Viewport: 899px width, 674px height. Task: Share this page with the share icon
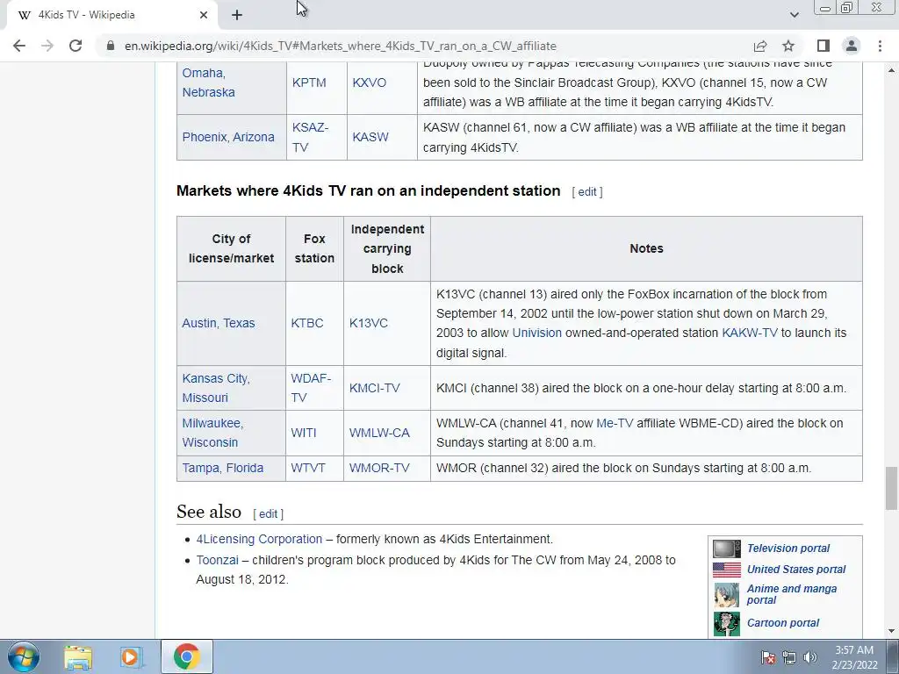click(760, 46)
